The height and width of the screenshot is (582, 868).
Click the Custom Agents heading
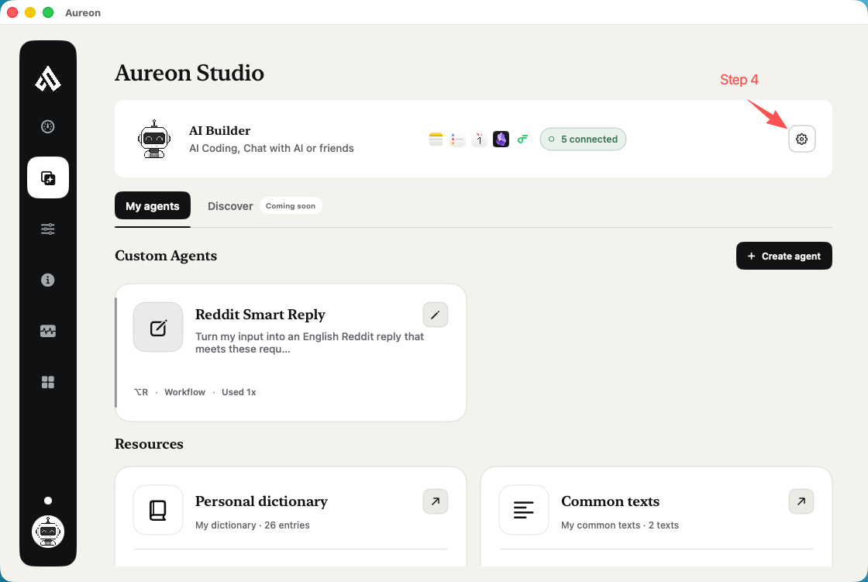click(166, 256)
